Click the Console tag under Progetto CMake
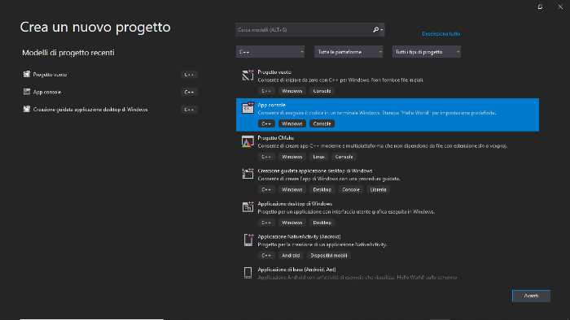Viewport: 570px width, 320px height. [x=344, y=157]
